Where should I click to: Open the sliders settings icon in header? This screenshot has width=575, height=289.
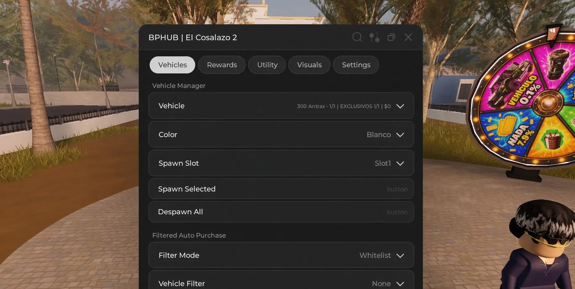(x=374, y=37)
